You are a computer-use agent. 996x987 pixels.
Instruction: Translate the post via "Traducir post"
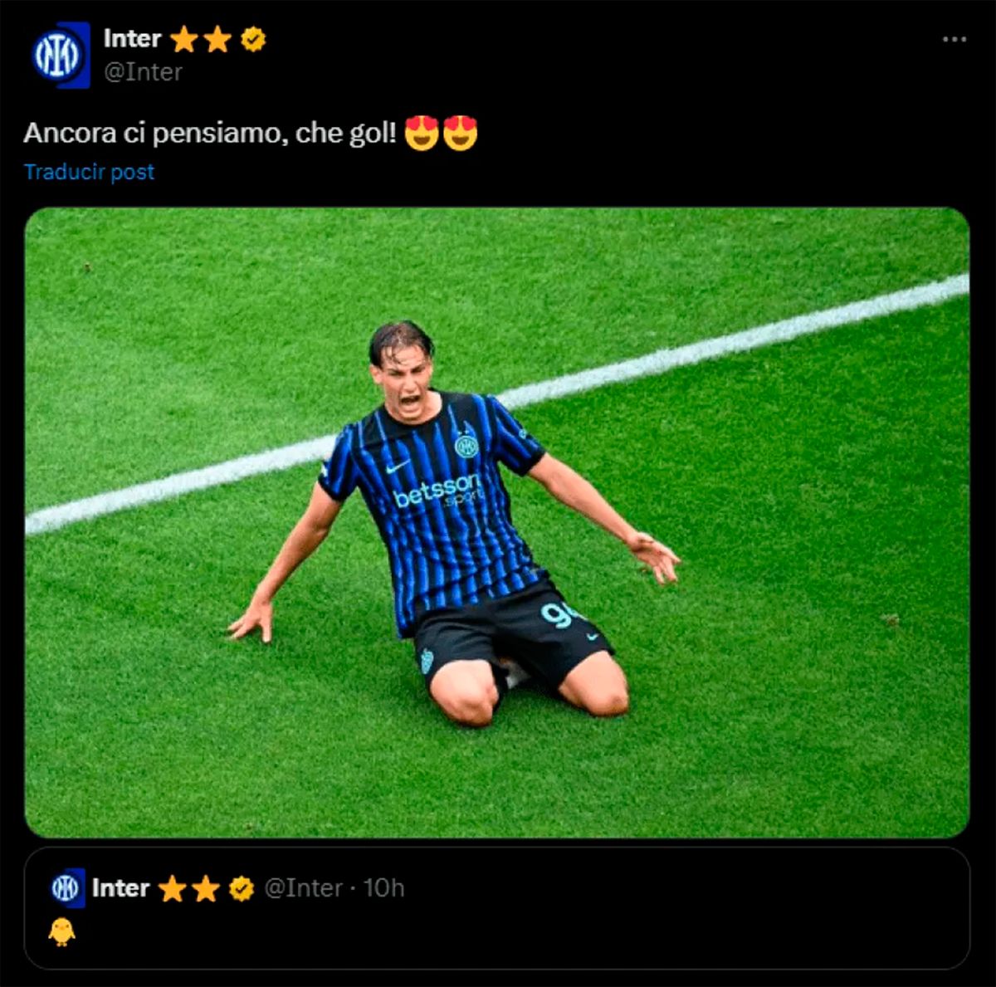(89, 172)
